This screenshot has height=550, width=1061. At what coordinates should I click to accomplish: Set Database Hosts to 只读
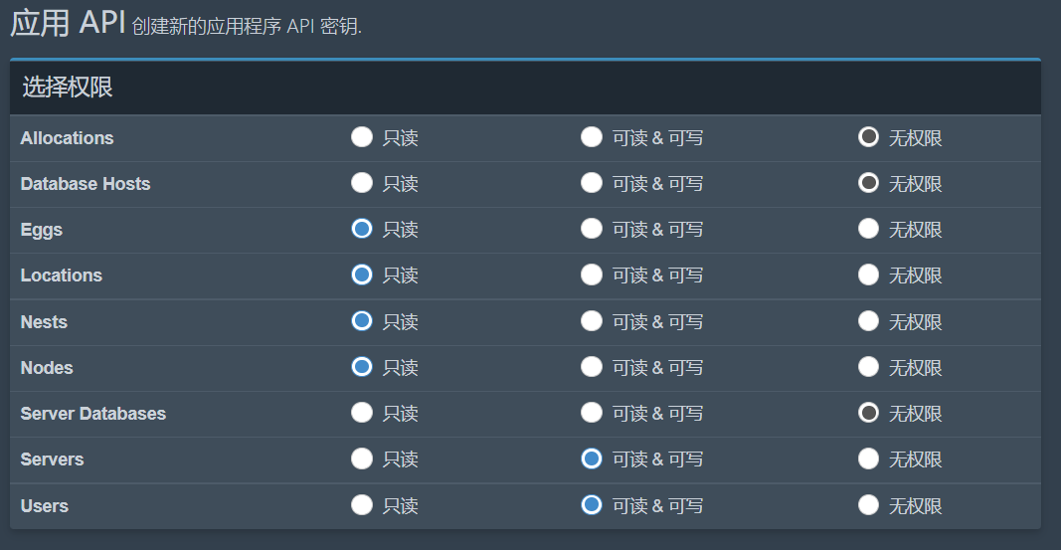click(x=362, y=183)
